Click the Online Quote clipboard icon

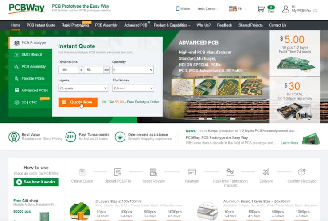pos(82,172)
